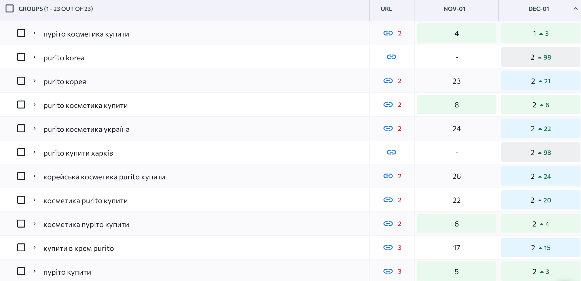The width and height of the screenshot is (581, 281).
Task: Expand the косметика пуріто купити group
Action: [x=34, y=224]
